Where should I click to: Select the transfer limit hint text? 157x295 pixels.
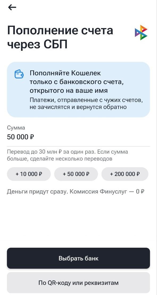click(x=67, y=155)
